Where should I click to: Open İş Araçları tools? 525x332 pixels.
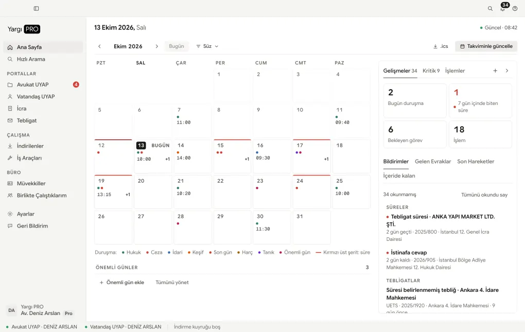click(x=43, y=158)
